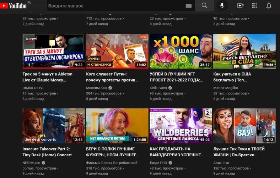The image size is (280, 178).
Task: Click the 12:43 duration badge
Action: tap(78, 139)
